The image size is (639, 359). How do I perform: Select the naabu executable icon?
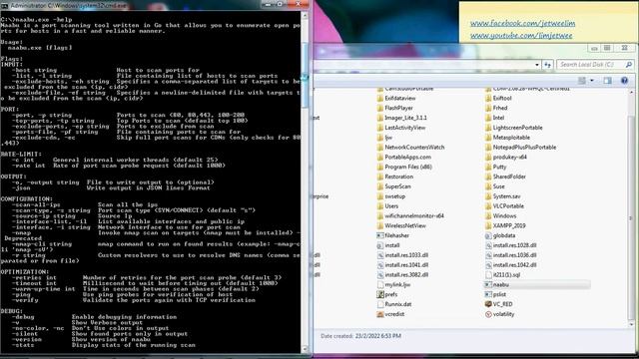click(x=488, y=284)
